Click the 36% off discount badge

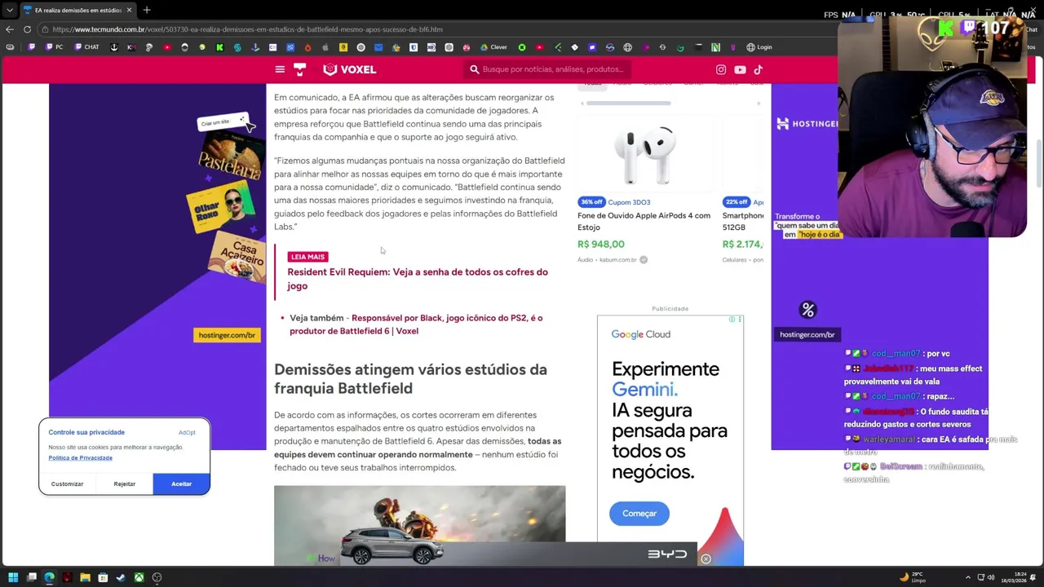click(x=591, y=202)
